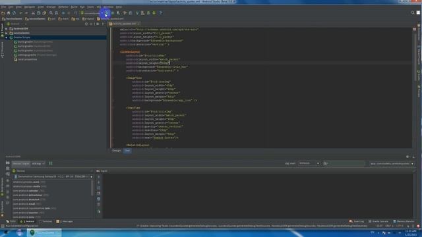
Task: Click the Back navigation arrow
Action: [x=63, y=13]
